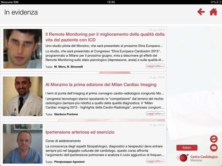Tap the In evidenza page title
222x166 pixels.
point(21,12)
